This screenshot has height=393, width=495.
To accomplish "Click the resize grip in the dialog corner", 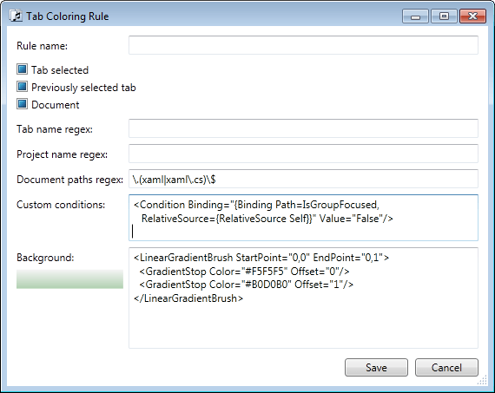I will coord(482,380).
